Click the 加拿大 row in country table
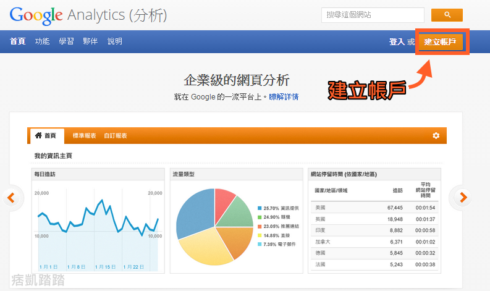Image resolution: width=490 pixels, height=291 pixels. (x=374, y=242)
